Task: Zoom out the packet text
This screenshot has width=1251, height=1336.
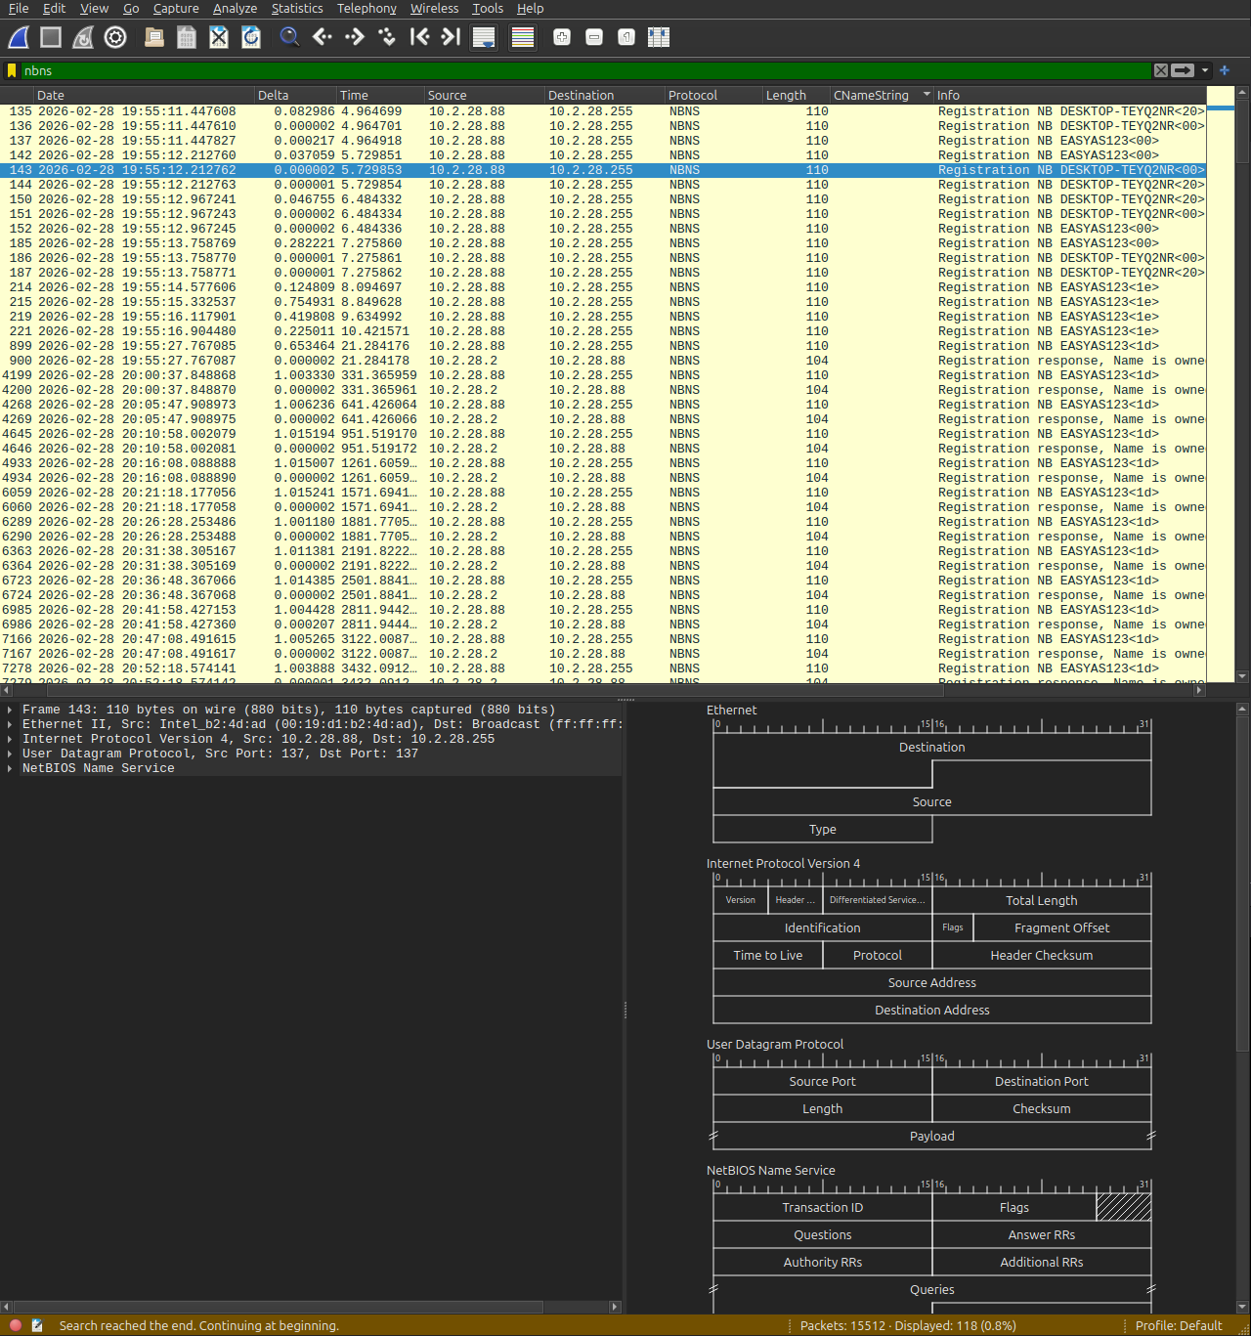Action: click(x=594, y=37)
